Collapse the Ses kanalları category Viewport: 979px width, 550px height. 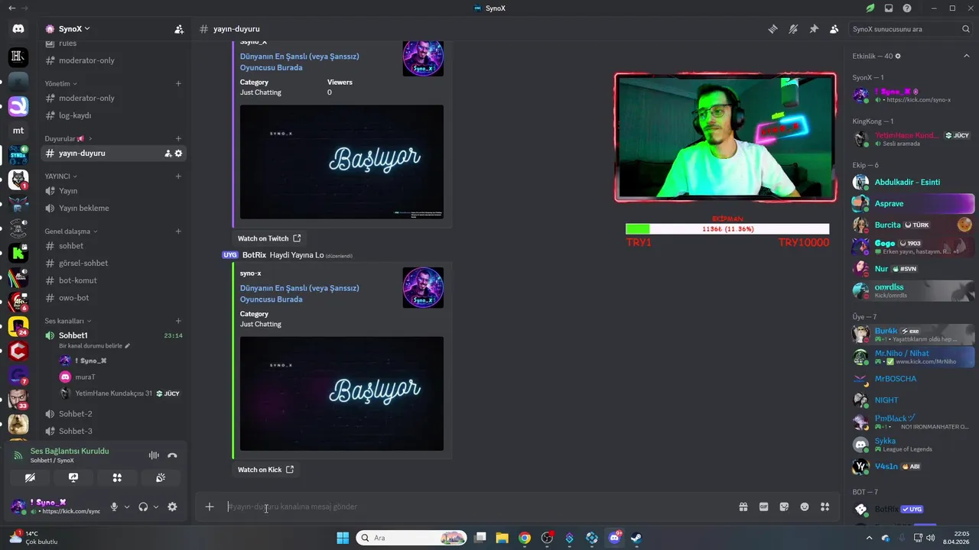click(68, 321)
